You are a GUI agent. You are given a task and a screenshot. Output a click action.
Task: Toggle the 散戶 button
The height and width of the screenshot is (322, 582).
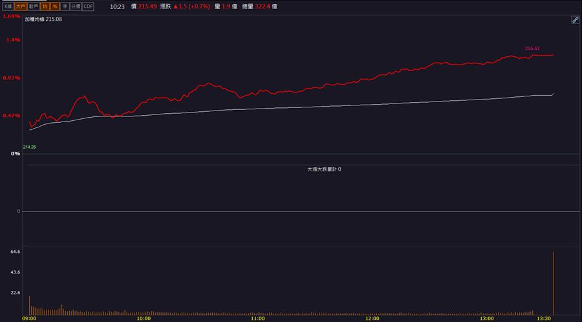coord(34,6)
